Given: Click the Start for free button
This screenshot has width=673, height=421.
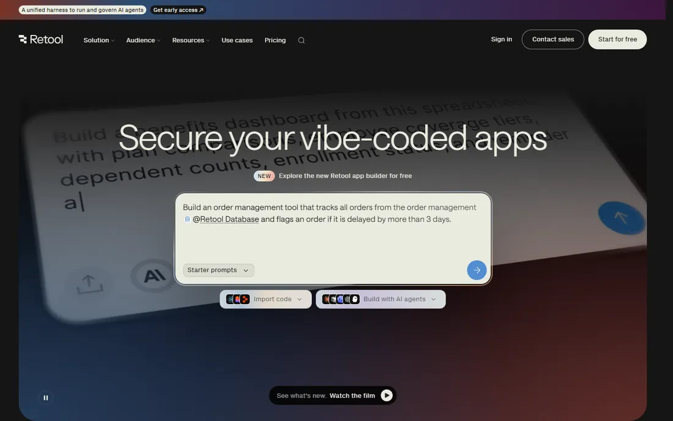Looking at the screenshot, I should pyautogui.click(x=617, y=39).
